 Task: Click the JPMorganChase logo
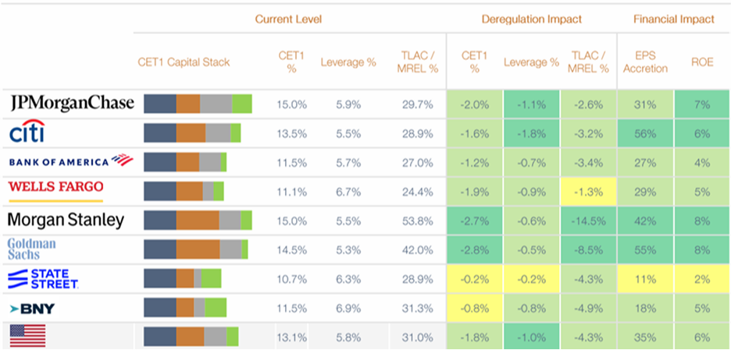pyautogui.click(x=72, y=103)
